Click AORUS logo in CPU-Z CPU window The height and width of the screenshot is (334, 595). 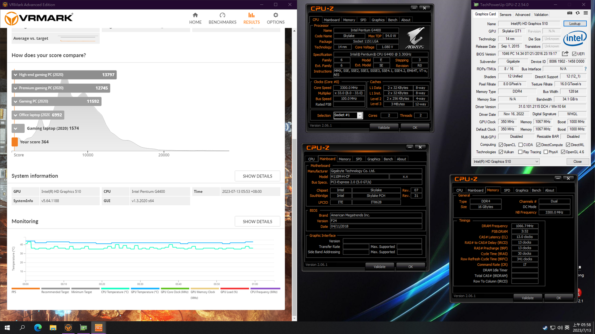coord(415,38)
